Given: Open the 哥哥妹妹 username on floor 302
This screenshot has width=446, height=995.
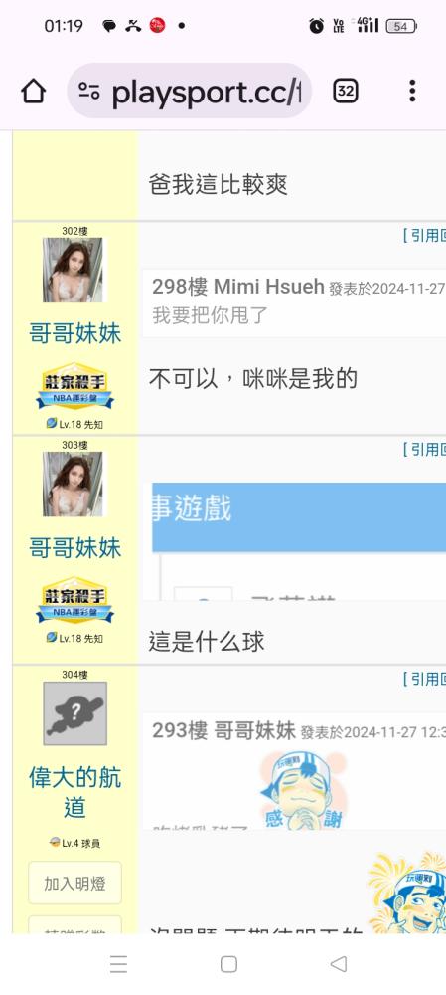Looking at the screenshot, I should click(x=74, y=332).
